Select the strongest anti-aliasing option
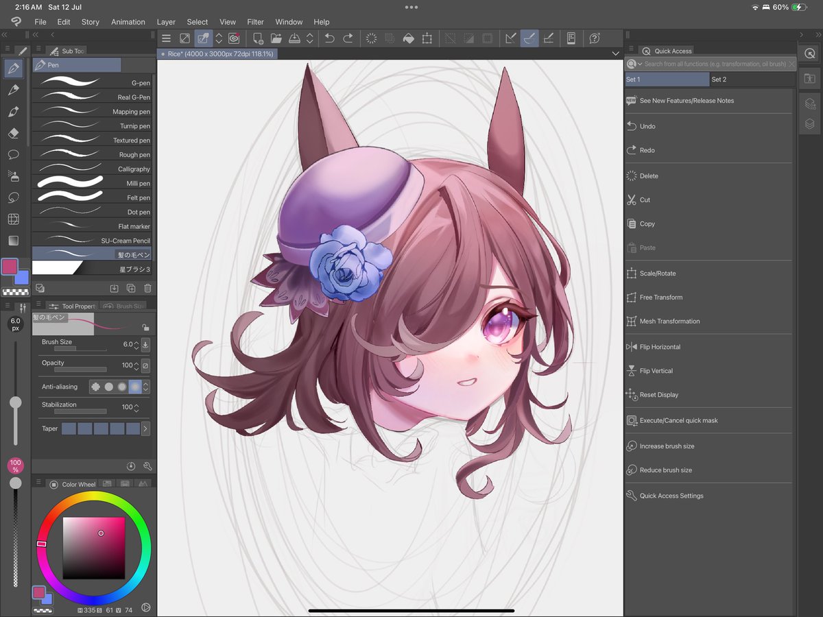Viewport: 823px width, 617px height. click(x=134, y=387)
